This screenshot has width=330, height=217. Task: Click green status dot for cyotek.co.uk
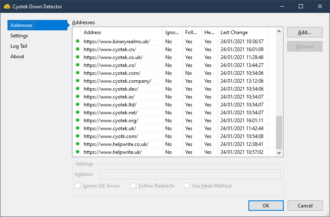(77, 57)
